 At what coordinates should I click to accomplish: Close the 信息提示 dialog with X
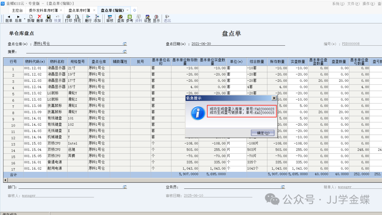(274, 98)
